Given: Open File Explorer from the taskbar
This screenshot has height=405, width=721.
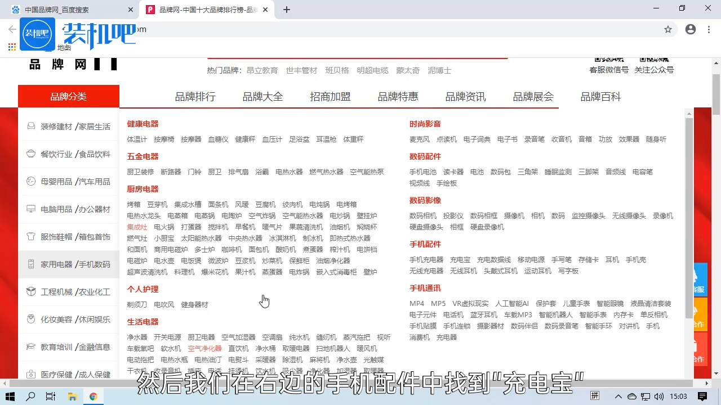Looking at the screenshot, I should click(x=72, y=396).
